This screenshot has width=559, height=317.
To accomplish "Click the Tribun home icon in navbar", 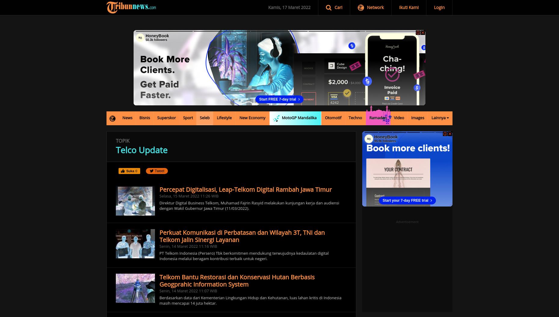I will [113, 118].
